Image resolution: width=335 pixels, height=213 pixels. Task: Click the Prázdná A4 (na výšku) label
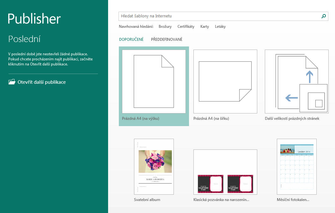pos(141,119)
